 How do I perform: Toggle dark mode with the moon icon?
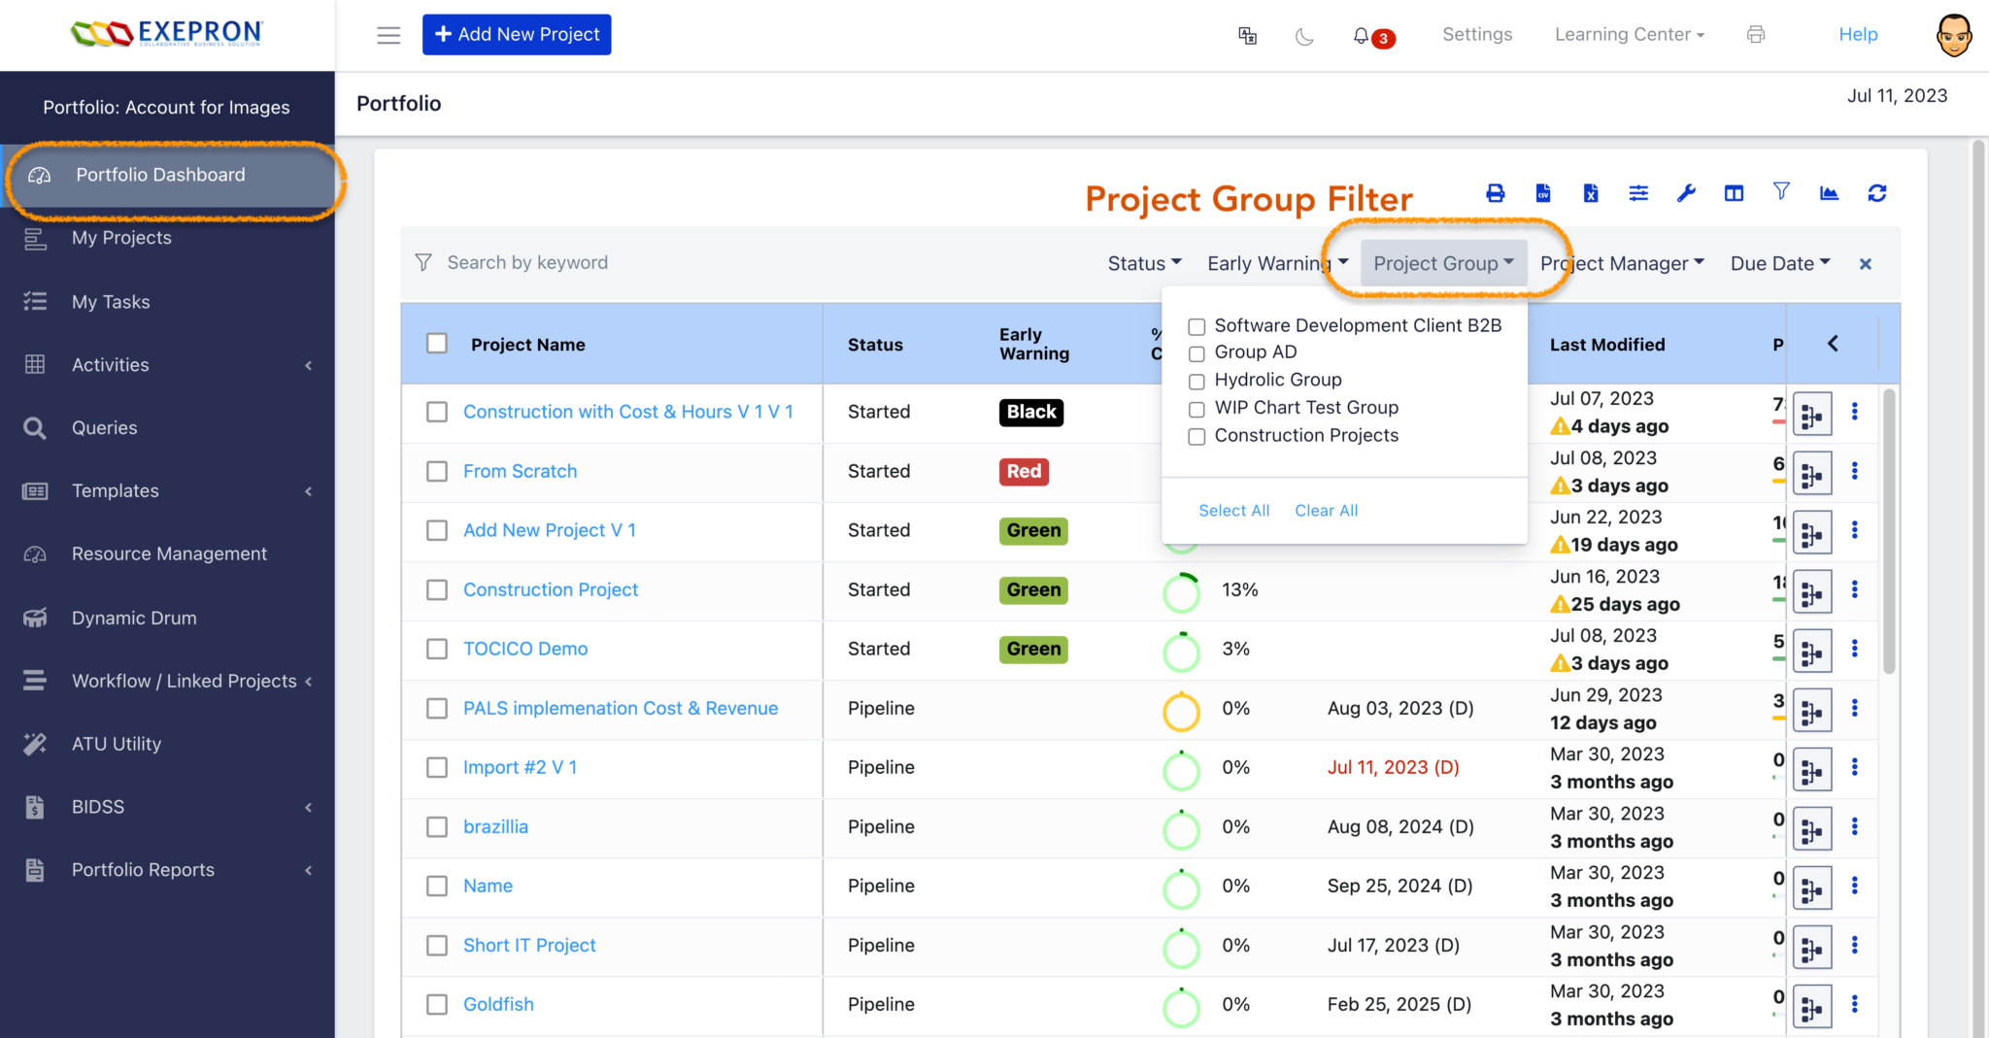pyautogui.click(x=1304, y=36)
